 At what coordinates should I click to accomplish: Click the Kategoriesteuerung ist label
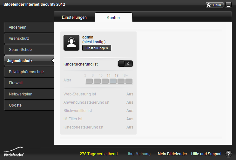84,127
